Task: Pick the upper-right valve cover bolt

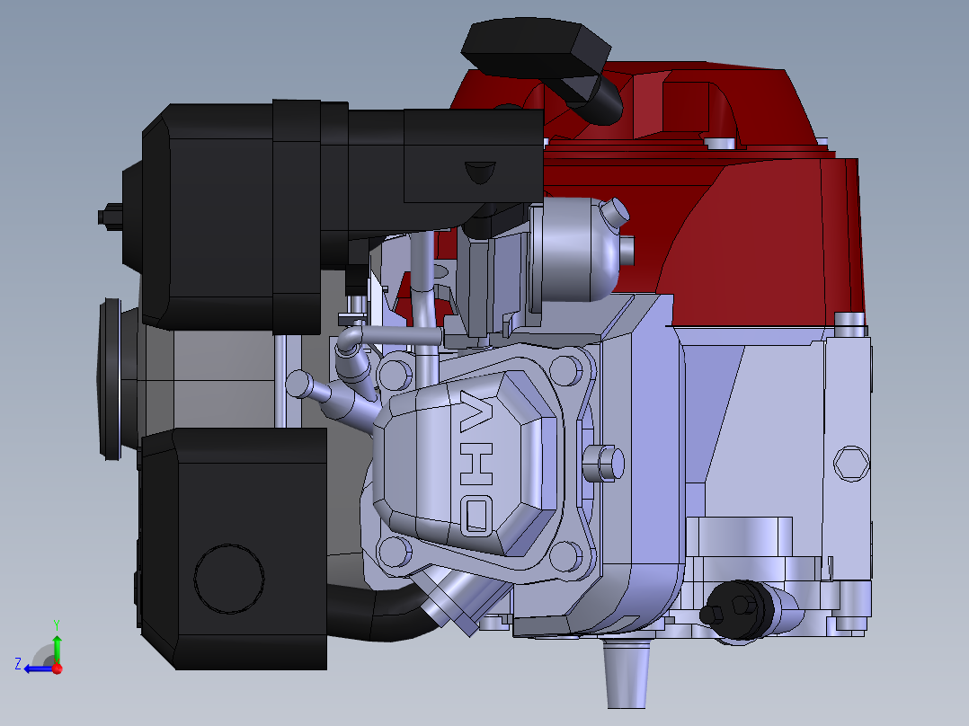Action: pos(565,369)
